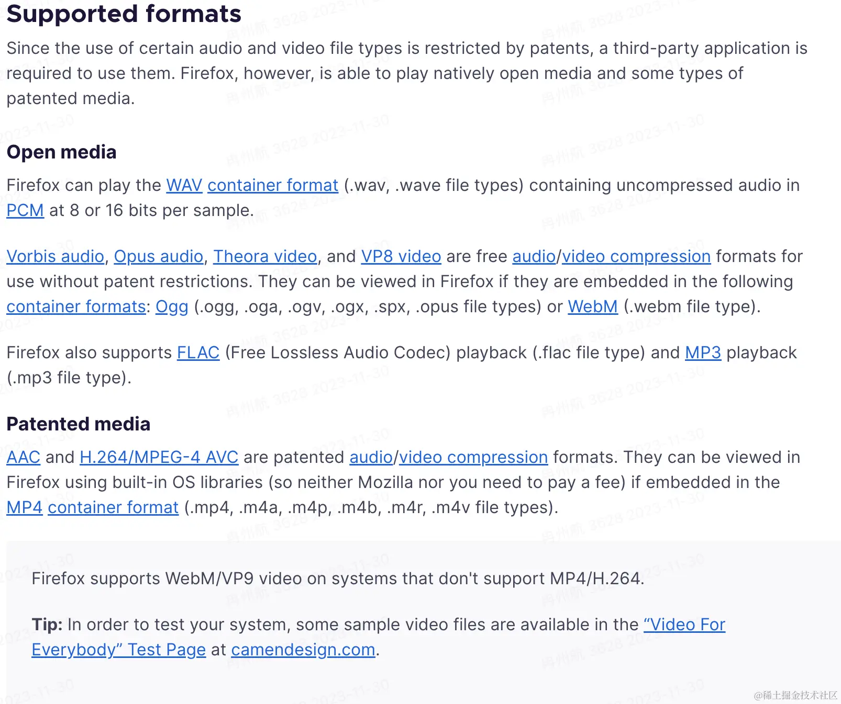Click the Patented media heading
Viewport: 841px width, 704px height.
click(x=79, y=424)
